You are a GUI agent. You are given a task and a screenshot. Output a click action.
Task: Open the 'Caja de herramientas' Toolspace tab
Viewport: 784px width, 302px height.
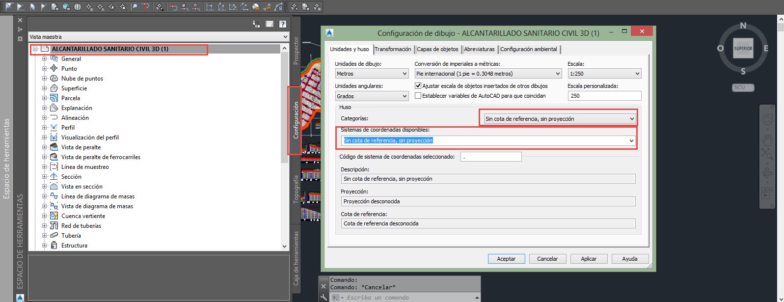point(296,258)
